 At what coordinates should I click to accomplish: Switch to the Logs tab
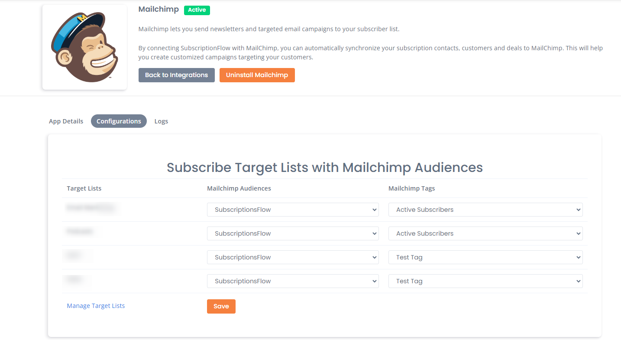click(x=161, y=121)
